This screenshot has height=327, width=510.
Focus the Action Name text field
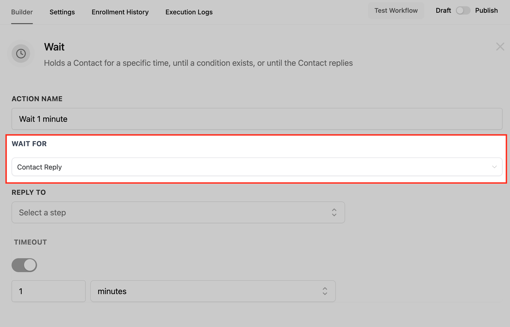click(x=257, y=119)
